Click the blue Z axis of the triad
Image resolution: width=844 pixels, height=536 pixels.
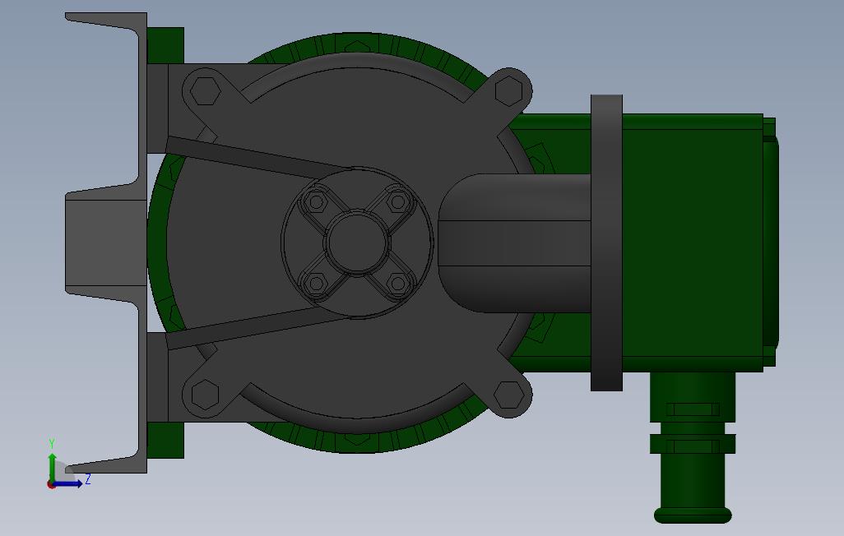[67, 484]
